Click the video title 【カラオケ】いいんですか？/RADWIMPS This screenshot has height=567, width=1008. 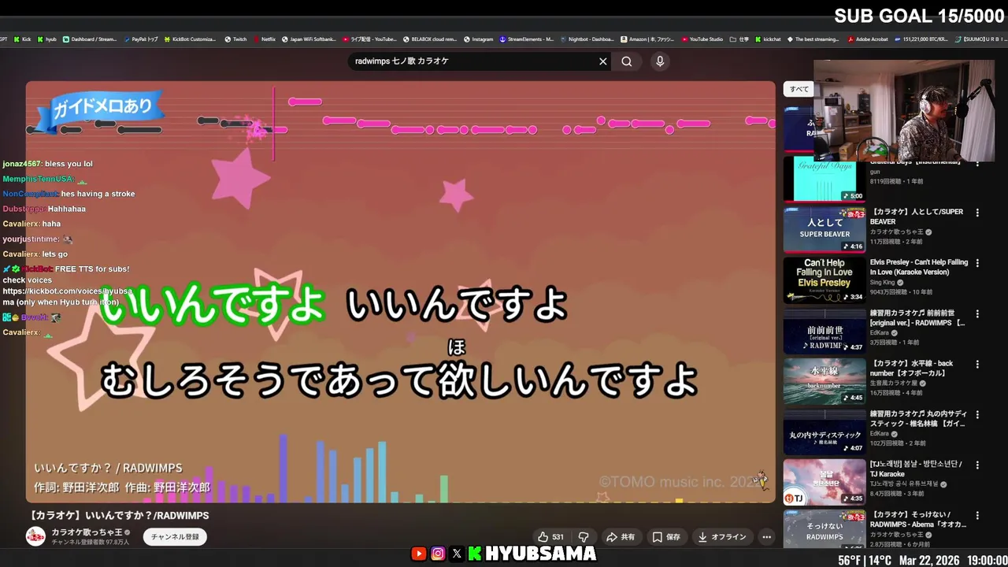118,515
